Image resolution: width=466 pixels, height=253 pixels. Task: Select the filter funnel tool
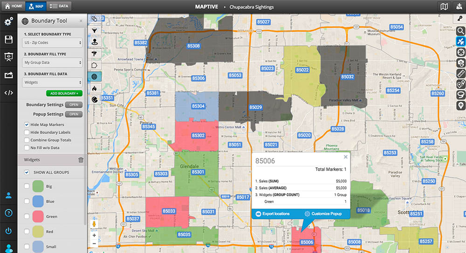[x=95, y=30]
